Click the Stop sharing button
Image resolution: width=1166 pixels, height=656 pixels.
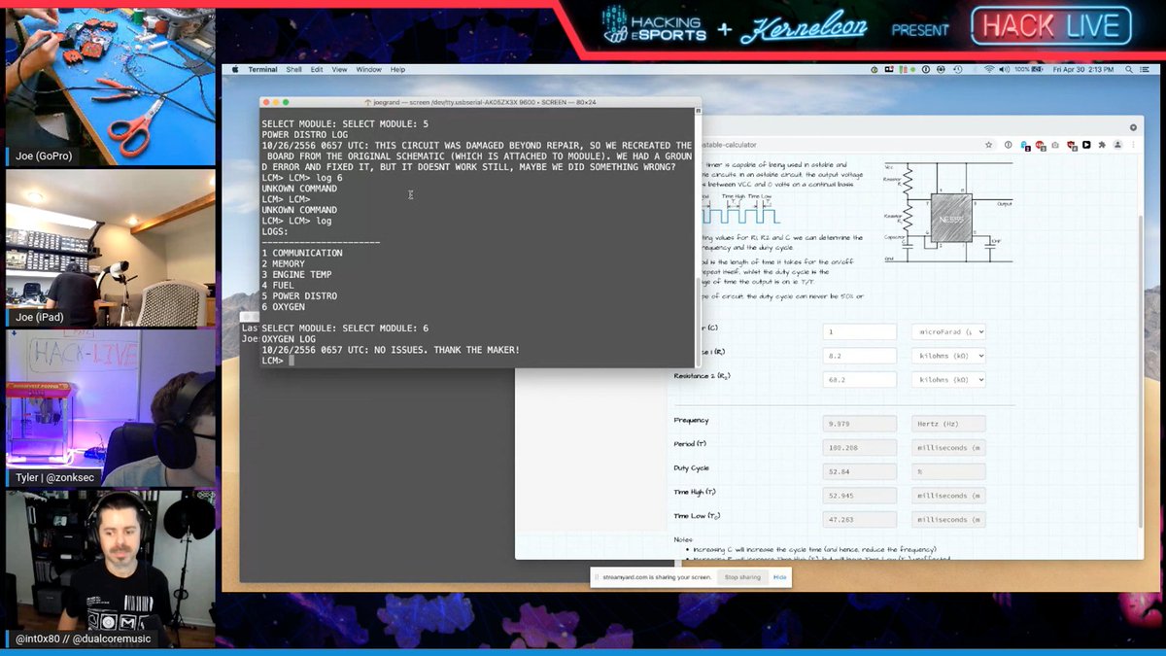click(743, 577)
